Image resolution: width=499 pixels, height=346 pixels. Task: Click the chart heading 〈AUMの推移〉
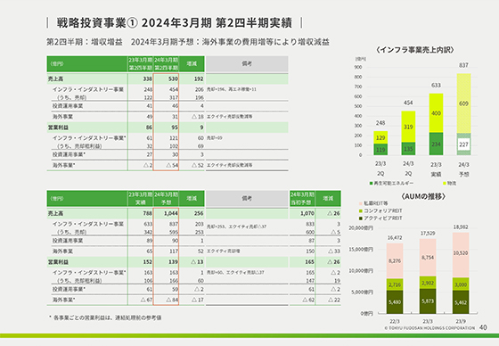423,196
